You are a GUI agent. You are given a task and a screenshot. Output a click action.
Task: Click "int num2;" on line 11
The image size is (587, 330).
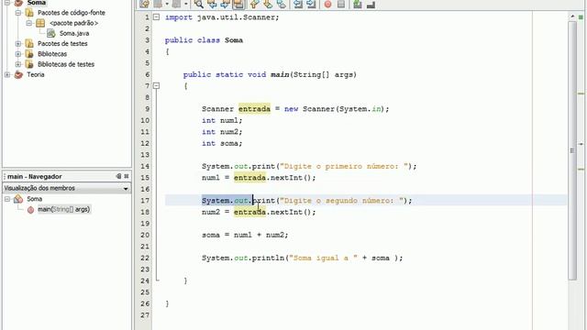tap(222, 132)
